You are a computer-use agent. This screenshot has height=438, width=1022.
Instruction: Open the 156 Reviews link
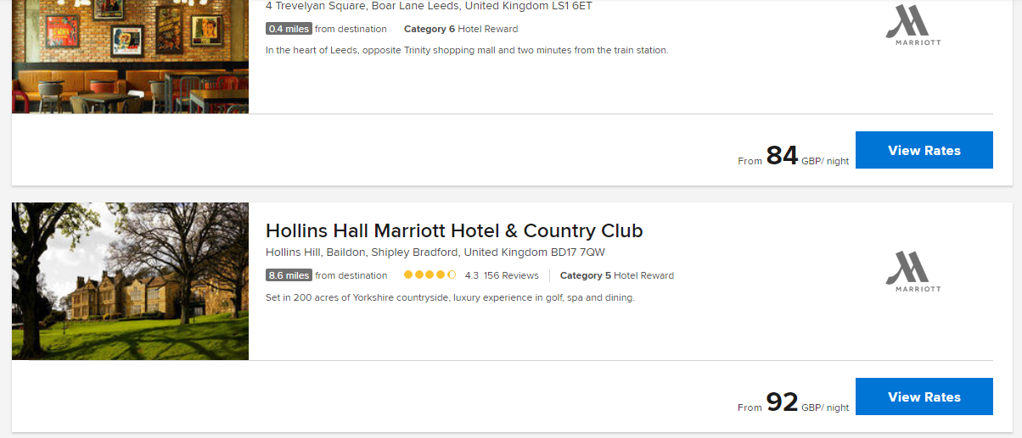[x=511, y=275]
